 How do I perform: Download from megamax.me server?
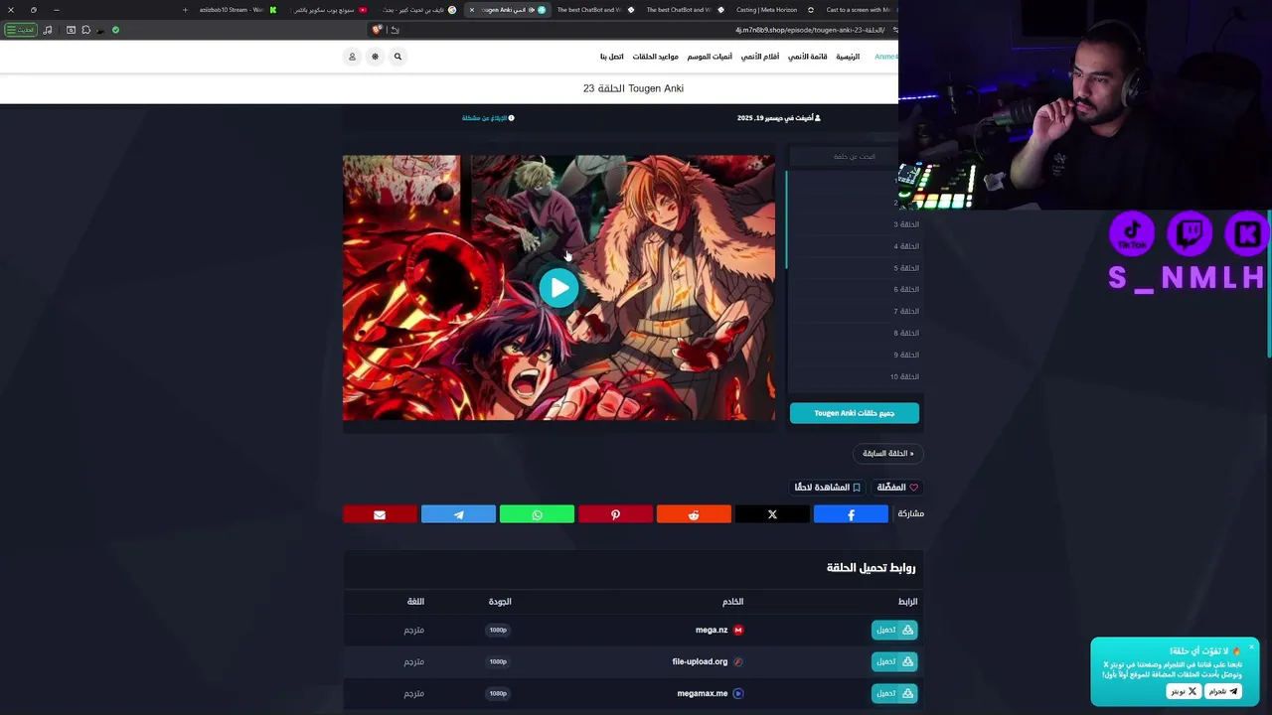894,693
